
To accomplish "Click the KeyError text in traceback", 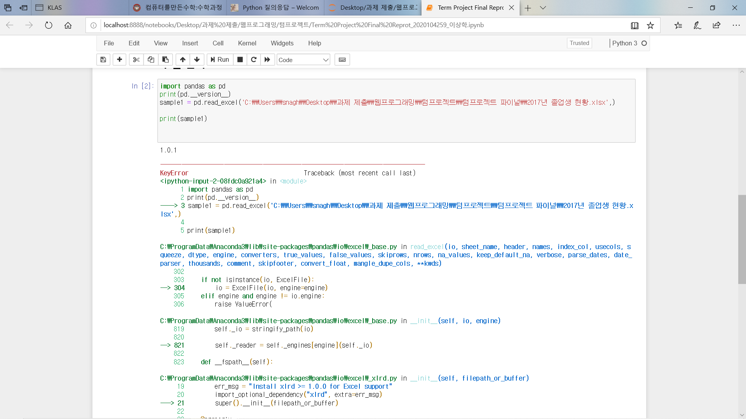I will coord(174,173).
